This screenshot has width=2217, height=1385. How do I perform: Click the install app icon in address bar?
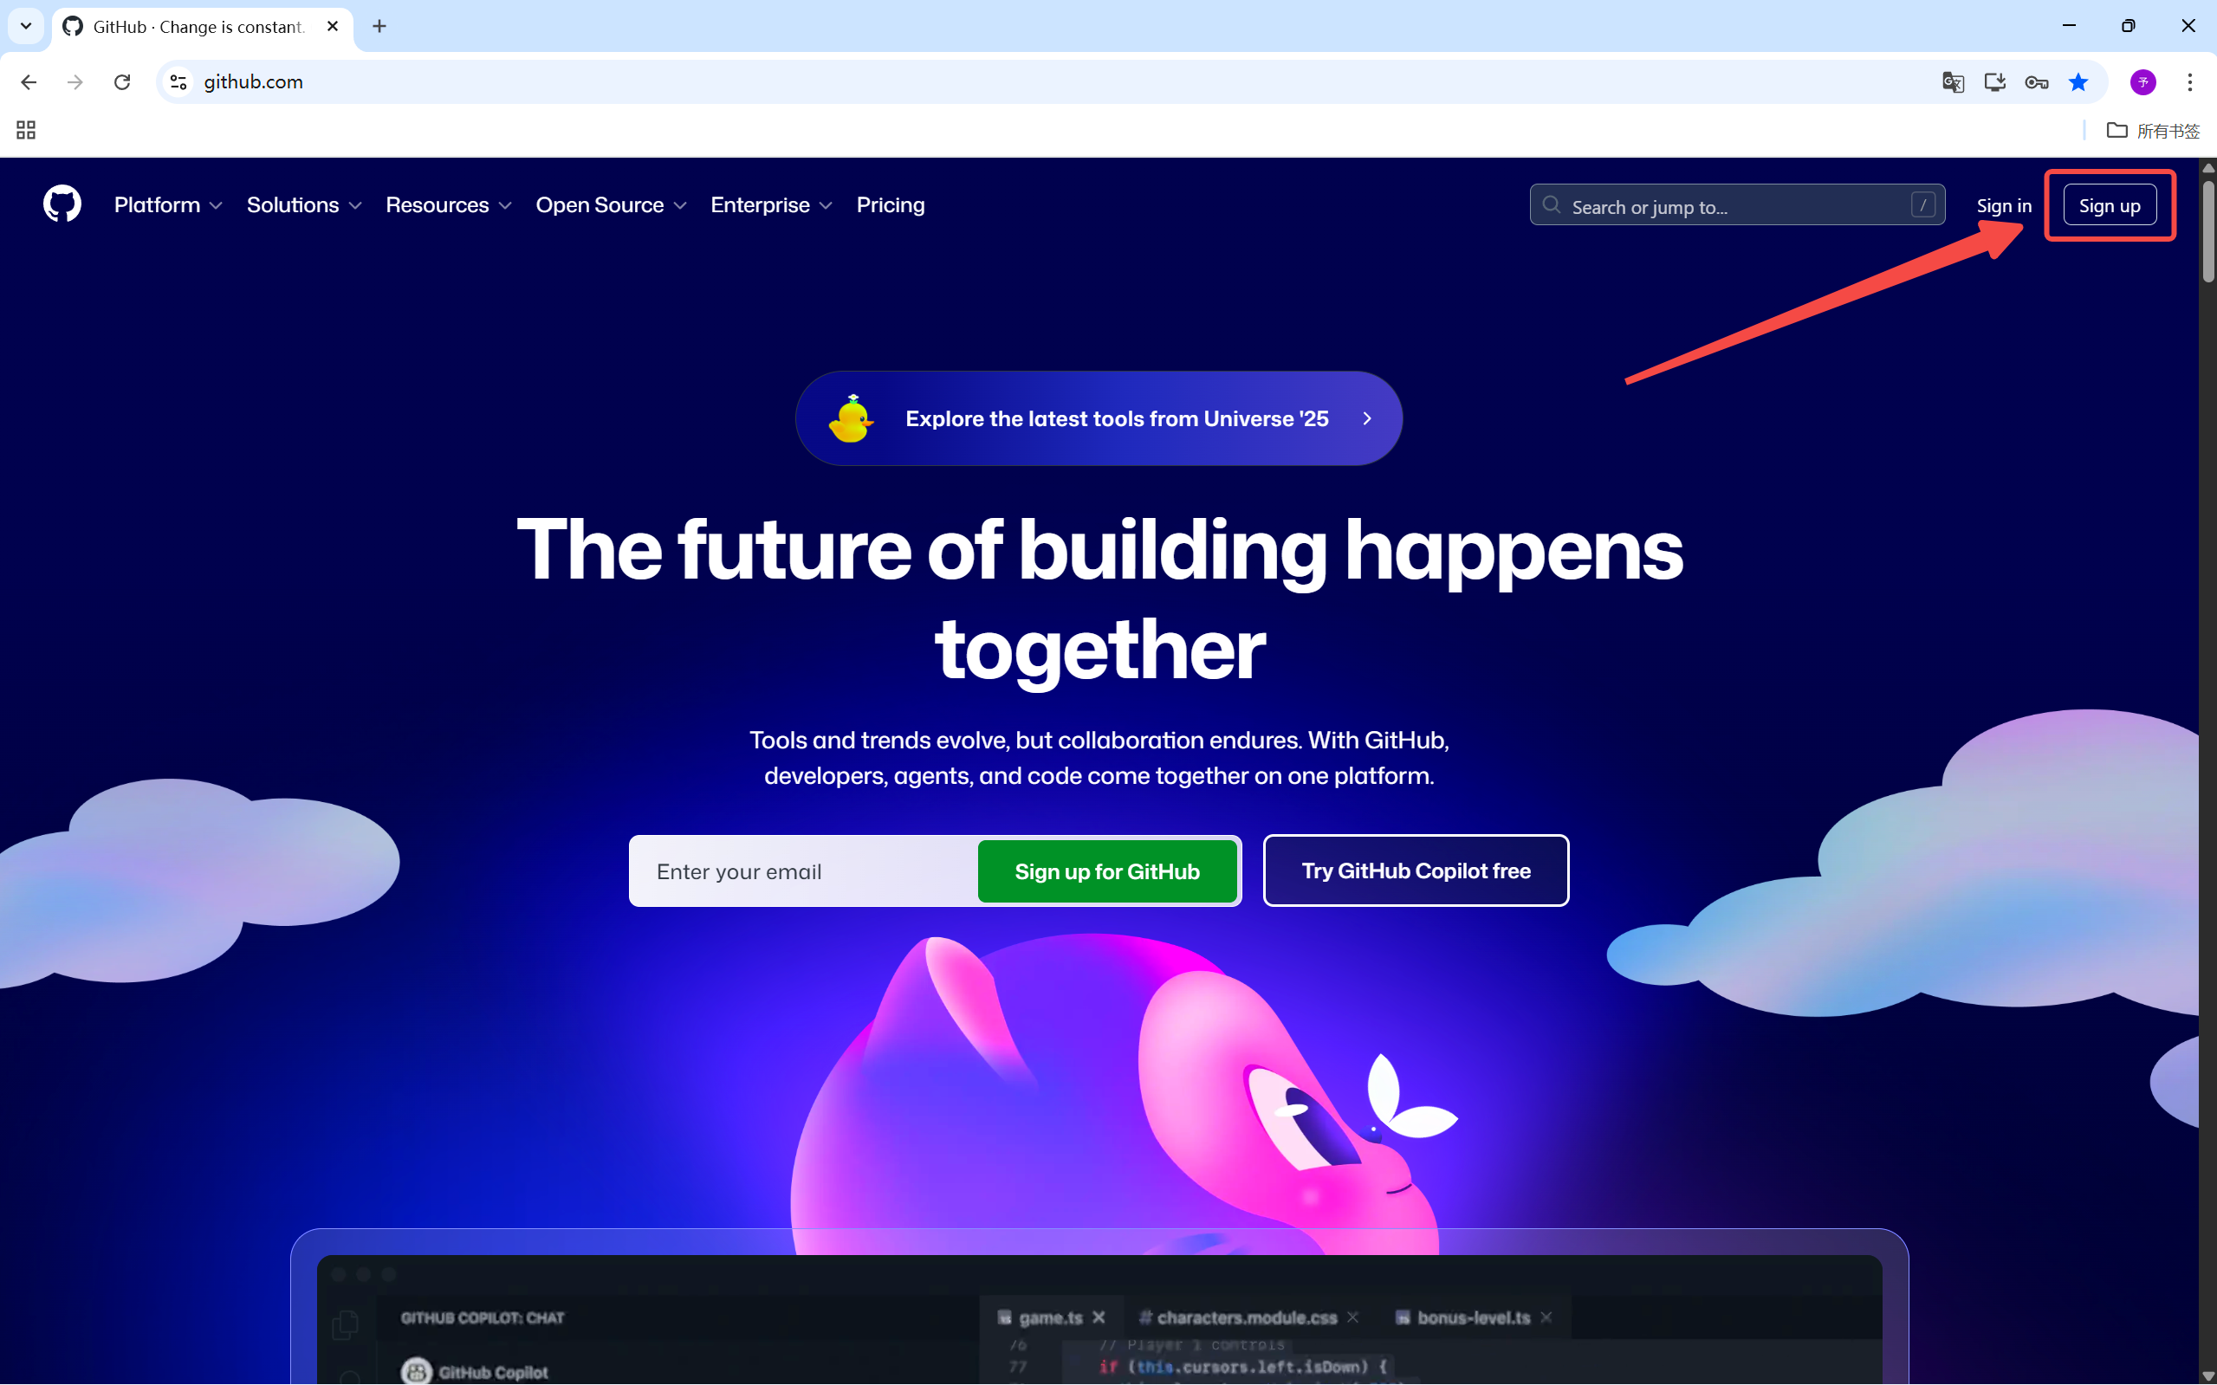[1994, 82]
